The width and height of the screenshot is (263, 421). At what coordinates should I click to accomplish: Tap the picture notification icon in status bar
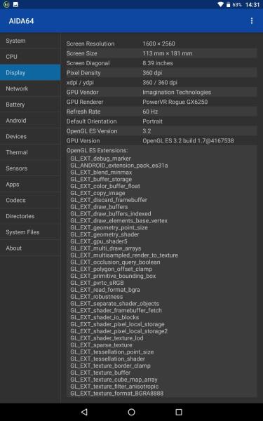(16, 5)
